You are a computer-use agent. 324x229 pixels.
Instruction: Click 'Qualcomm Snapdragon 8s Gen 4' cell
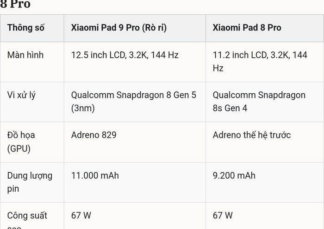coord(259,102)
